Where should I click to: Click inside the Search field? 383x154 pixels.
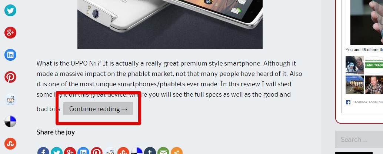(359, 139)
